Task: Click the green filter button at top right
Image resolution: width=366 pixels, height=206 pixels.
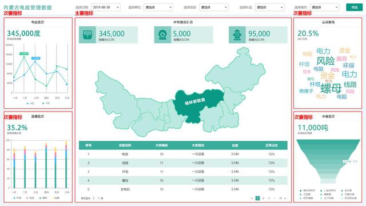Action: click(x=355, y=7)
